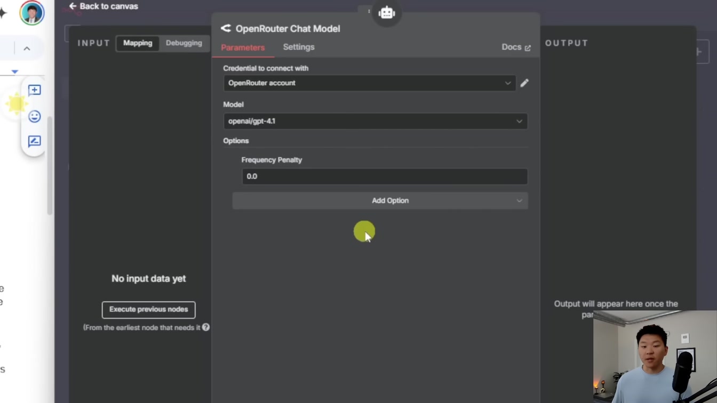Open the openai/gpt-4.1 model dropdown
Screen dimensions: 717x403
click(375, 121)
